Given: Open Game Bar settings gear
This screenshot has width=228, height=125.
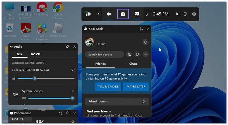Looking at the screenshot, I should (194, 14).
